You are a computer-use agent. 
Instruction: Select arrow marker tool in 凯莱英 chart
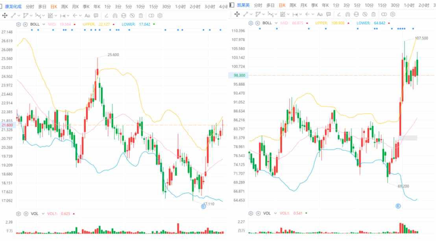(307, 14)
